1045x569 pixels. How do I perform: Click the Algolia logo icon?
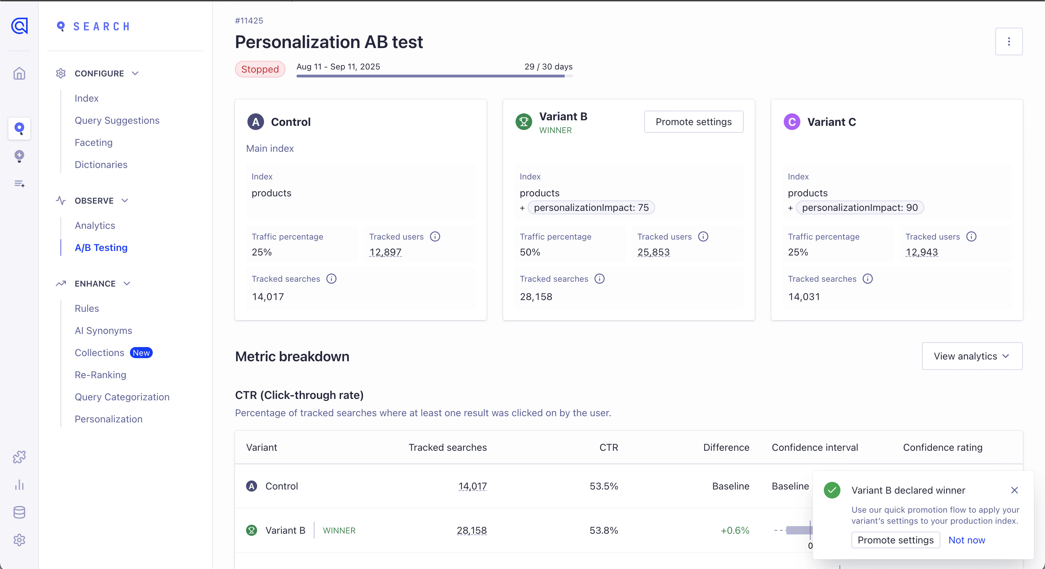19,26
